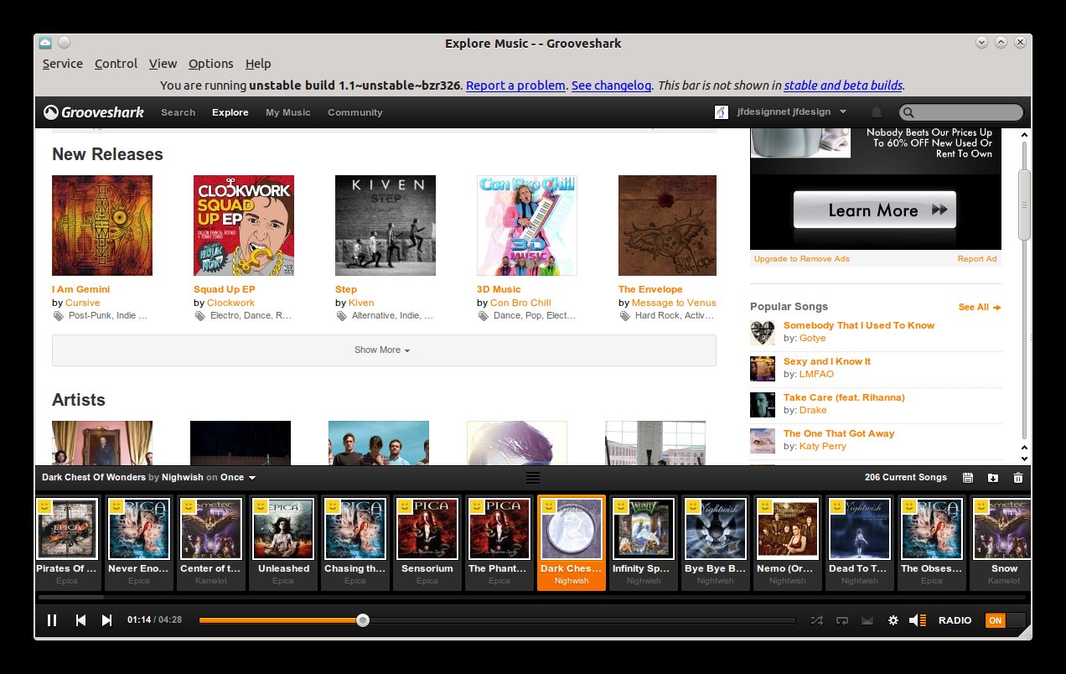This screenshot has height=674, width=1066.
Task: Open the View menu
Action: click(163, 64)
